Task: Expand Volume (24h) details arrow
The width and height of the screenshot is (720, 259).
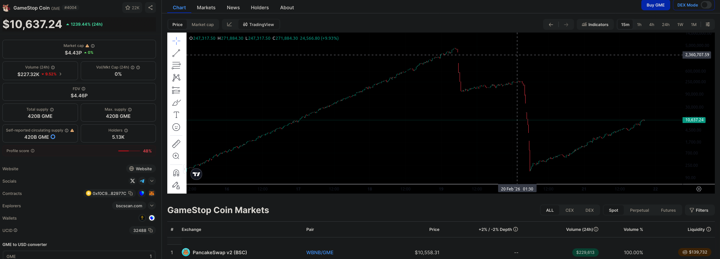Action: point(60,74)
